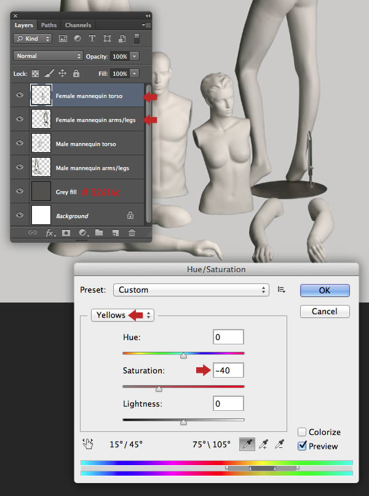Click the Link layers icon
This screenshot has width=369, height=496.
pos(33,233)
